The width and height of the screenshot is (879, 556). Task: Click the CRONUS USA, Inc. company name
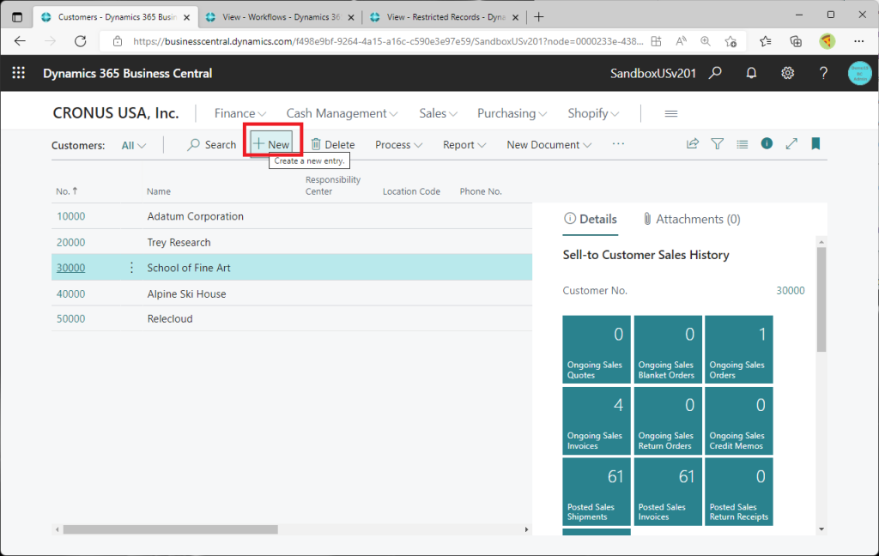click(x=116, y=113)
